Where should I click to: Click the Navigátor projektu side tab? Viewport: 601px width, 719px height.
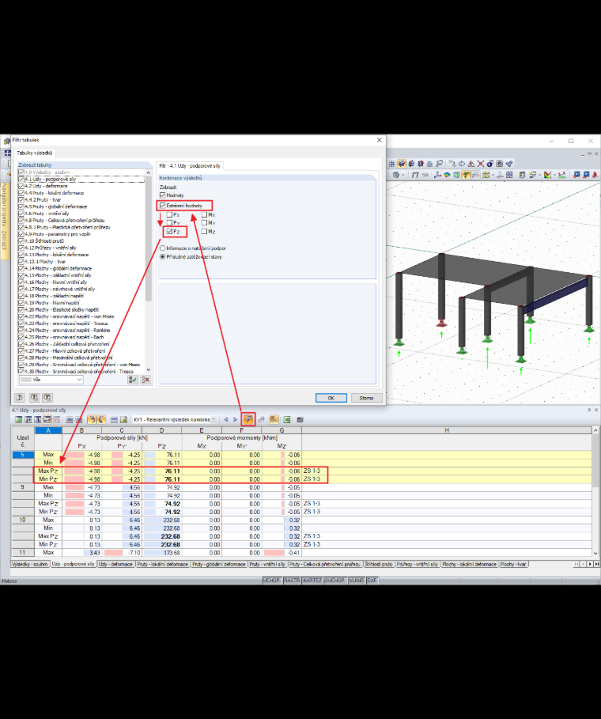[x=5, y=221]
